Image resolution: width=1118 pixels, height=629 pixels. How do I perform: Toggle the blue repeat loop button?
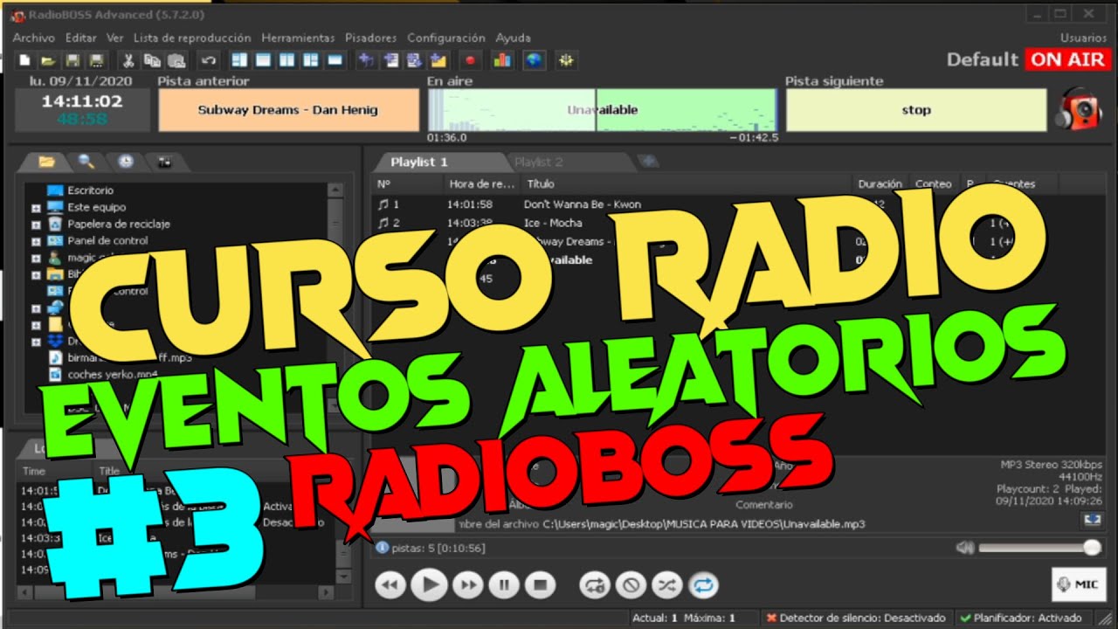[x=702, y=584]
